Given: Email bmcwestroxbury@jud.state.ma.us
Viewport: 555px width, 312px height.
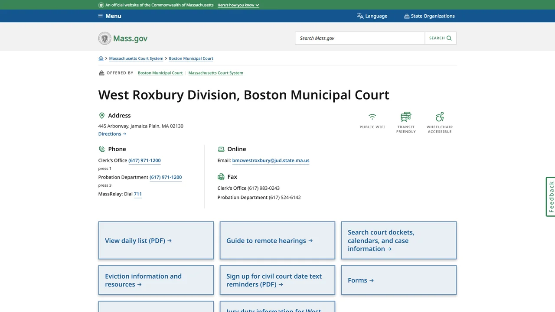Looking at the screenshot, I should click(271, 160).
